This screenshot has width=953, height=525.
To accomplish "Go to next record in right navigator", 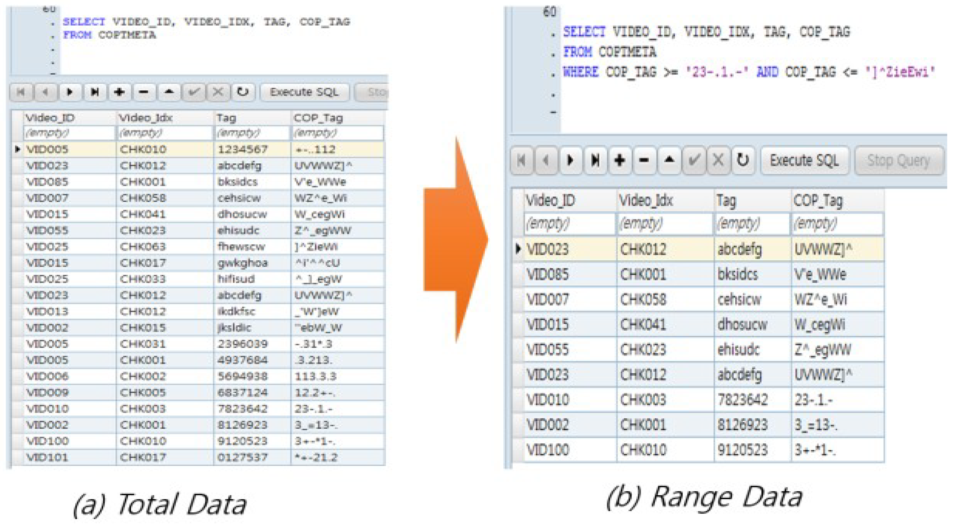I will pyautogui.click(x=571, y=160).
